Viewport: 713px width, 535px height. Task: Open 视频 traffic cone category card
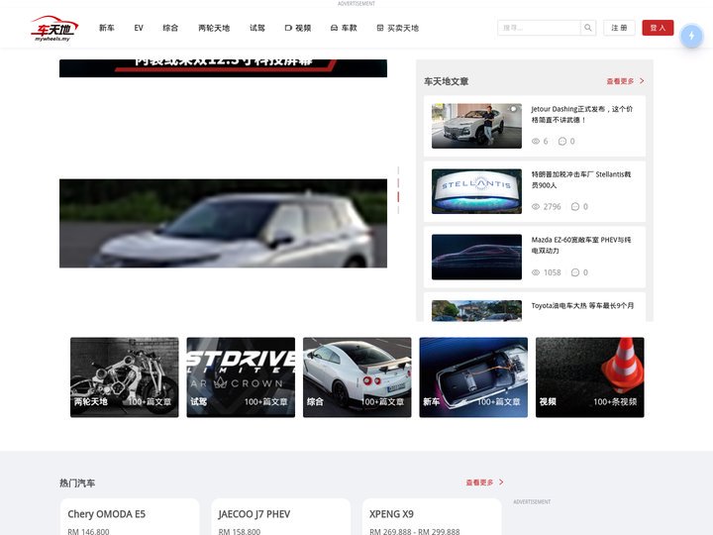(x=590, y=377)
